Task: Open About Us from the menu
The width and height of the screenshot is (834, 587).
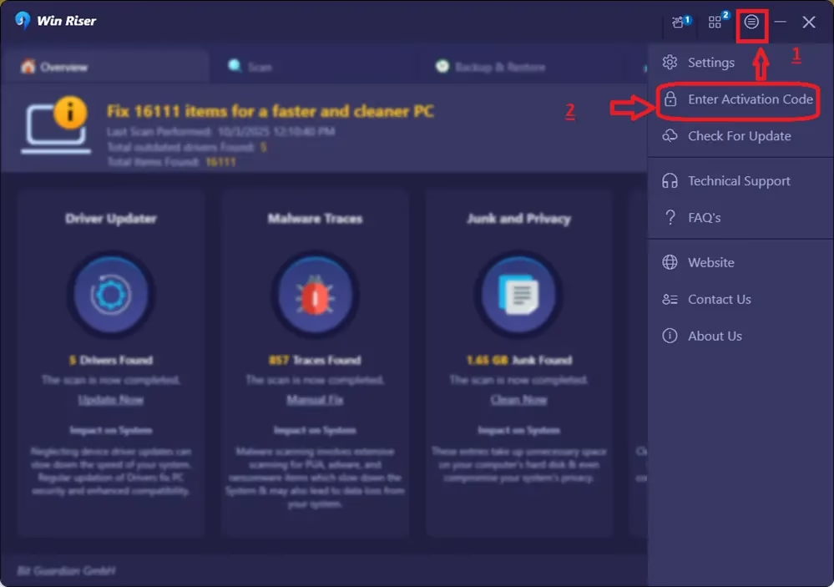Action: 715,336
